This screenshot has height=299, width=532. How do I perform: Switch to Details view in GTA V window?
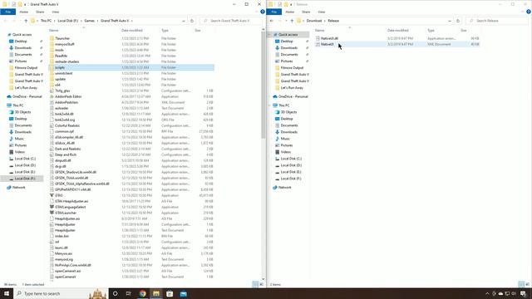pos(255,284)
